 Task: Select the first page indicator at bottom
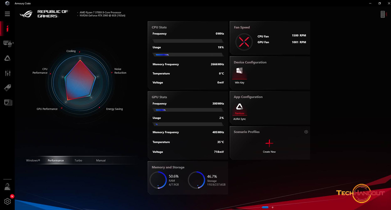(x=265, y=207)
